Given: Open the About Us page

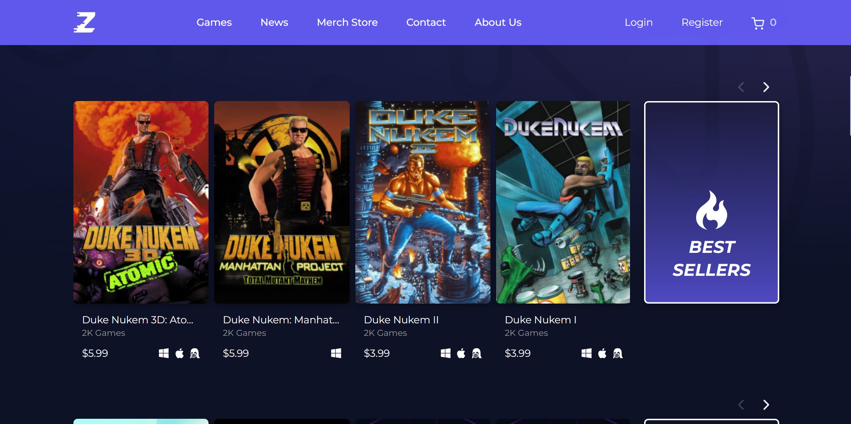Looking at the screenshot, I should [498, 22].
